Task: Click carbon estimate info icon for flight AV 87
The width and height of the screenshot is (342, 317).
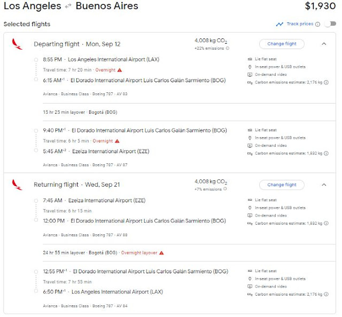Action: [327, 153]
